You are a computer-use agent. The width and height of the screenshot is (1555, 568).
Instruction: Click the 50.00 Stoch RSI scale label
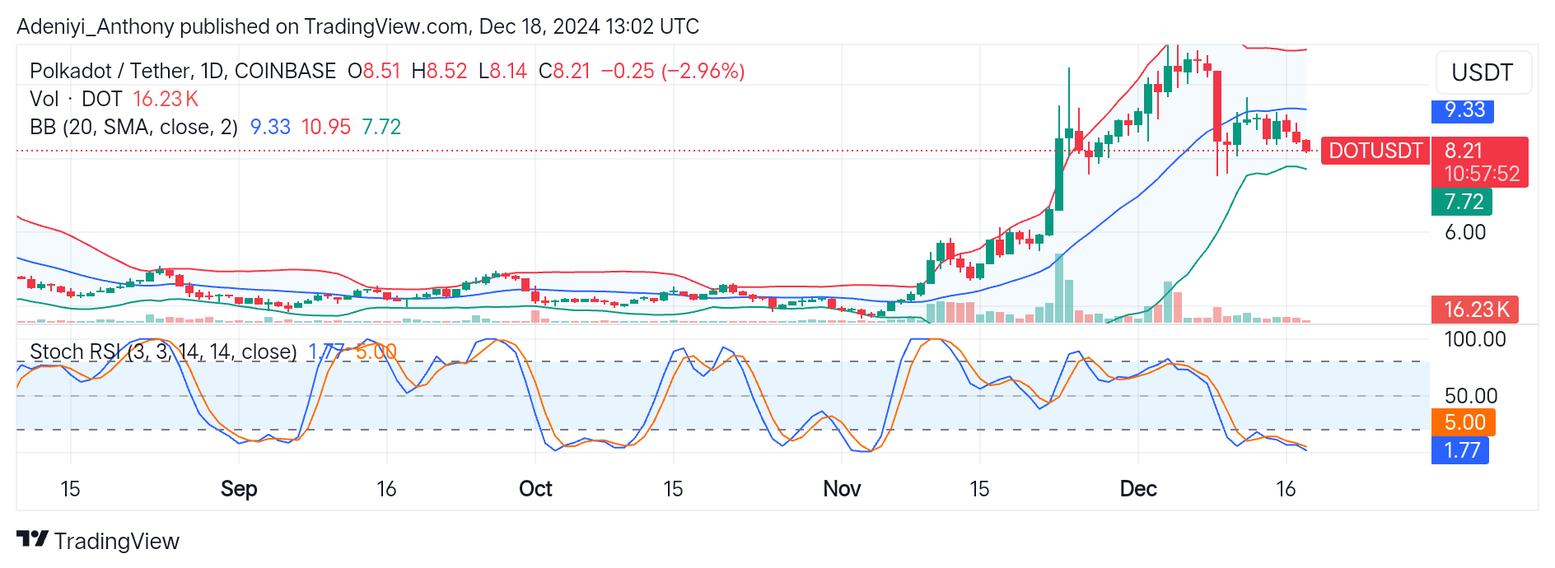pos(1471,396)
